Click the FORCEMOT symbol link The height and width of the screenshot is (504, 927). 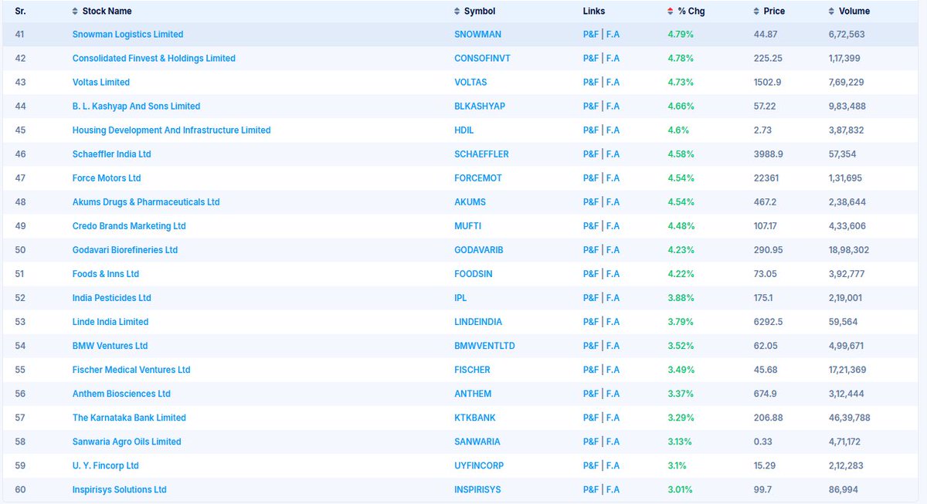click(478, 178)
